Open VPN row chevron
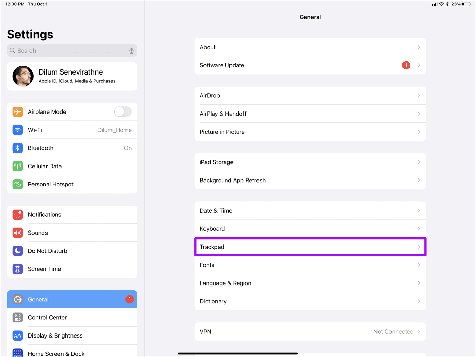The width and height of the screenshot is (476, 357). [419, 332]
